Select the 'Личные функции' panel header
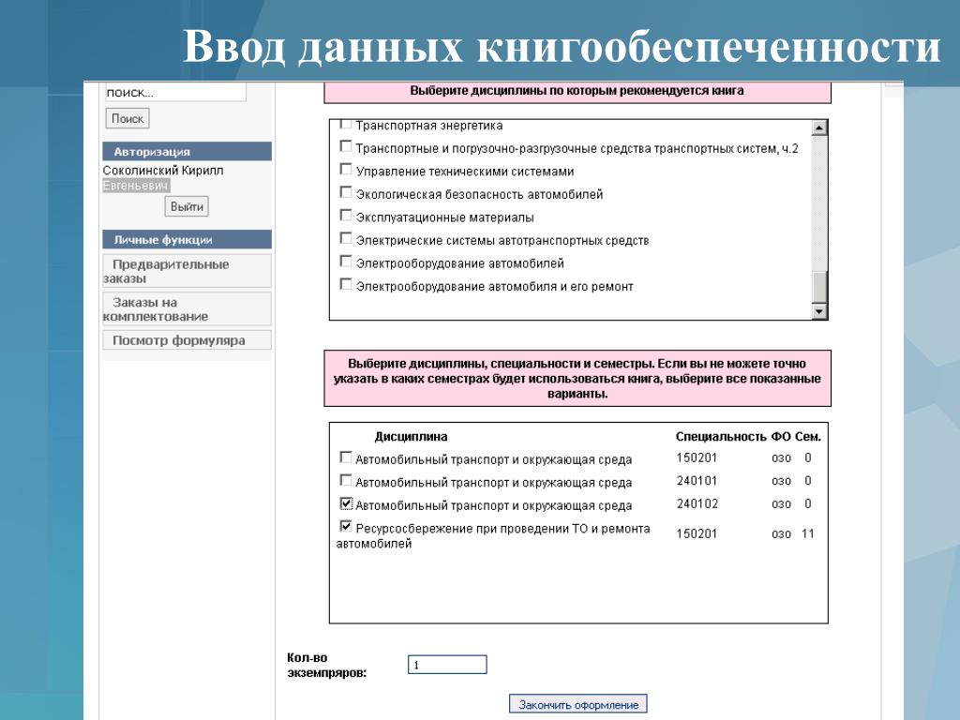This screenshot has width=960, height=720. click(x=187, y=239)
